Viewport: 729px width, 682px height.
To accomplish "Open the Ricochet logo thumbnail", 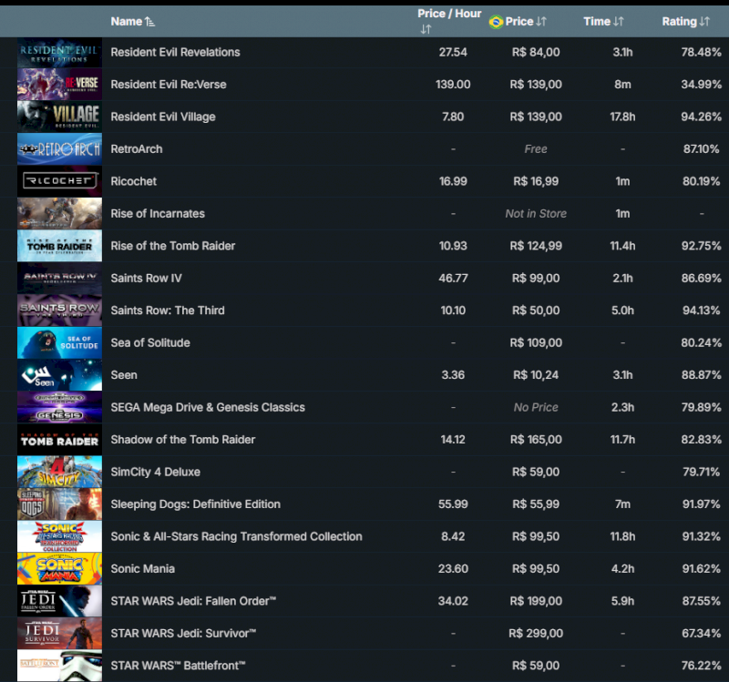I will point(59,181).
